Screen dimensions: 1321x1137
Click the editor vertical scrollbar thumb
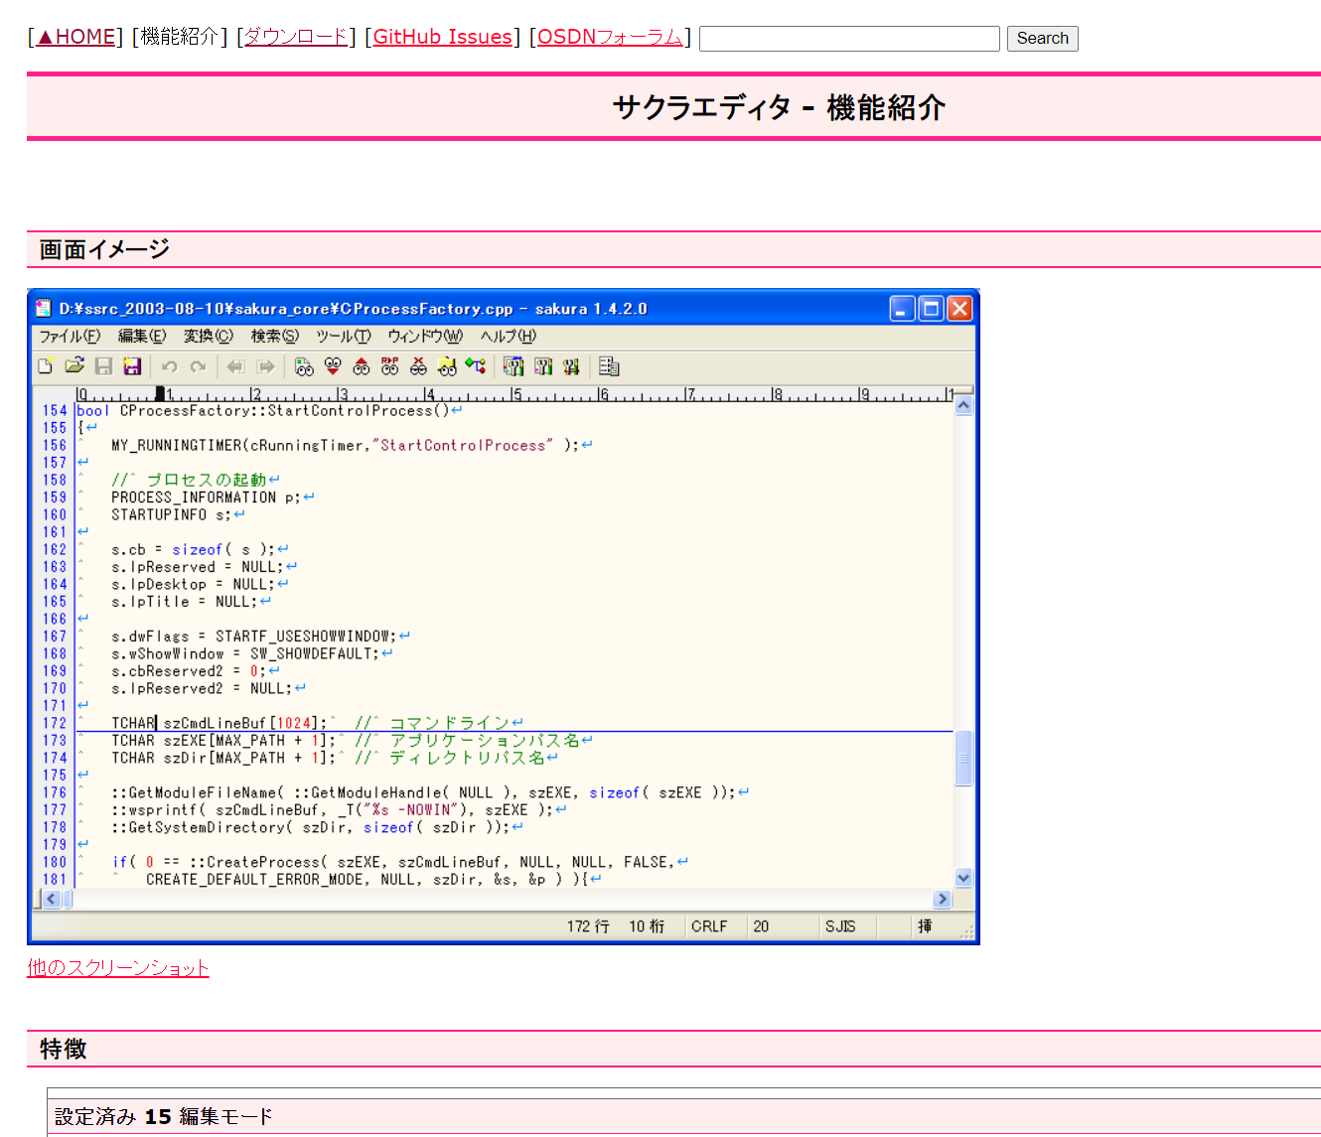[x=962, y=758]
